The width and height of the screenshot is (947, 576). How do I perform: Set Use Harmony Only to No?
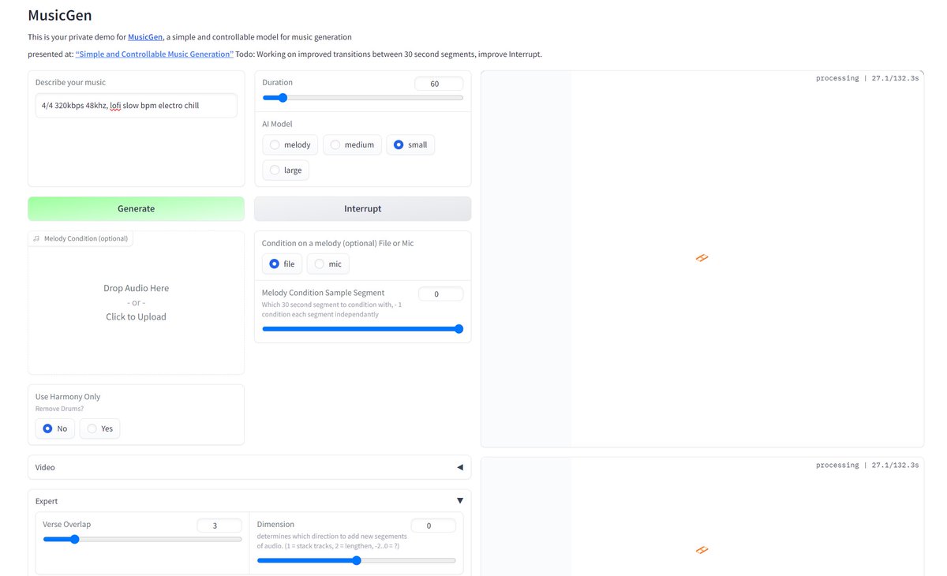(55, 428)
